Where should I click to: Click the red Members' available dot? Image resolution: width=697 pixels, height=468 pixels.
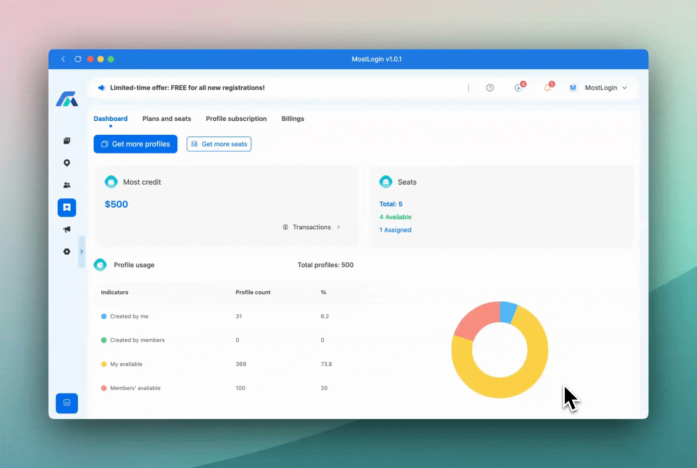point(104,388)
